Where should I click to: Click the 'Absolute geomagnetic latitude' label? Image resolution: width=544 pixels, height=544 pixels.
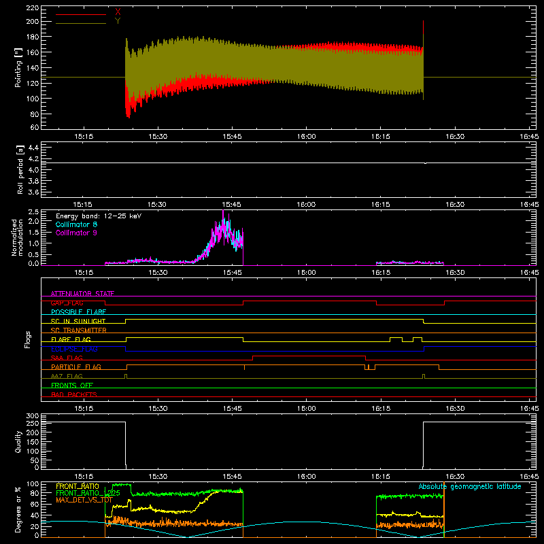click(x=470, y=486)
